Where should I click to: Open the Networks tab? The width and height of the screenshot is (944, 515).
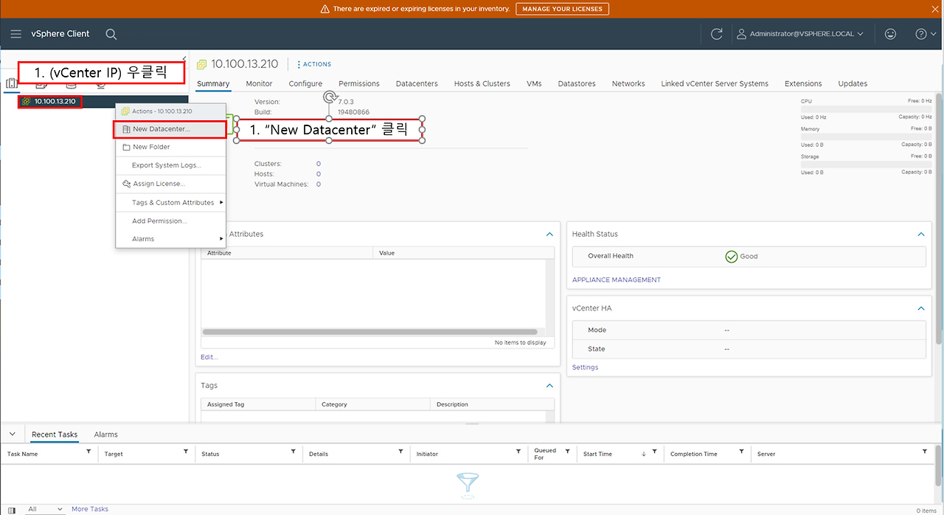[628, 83]
